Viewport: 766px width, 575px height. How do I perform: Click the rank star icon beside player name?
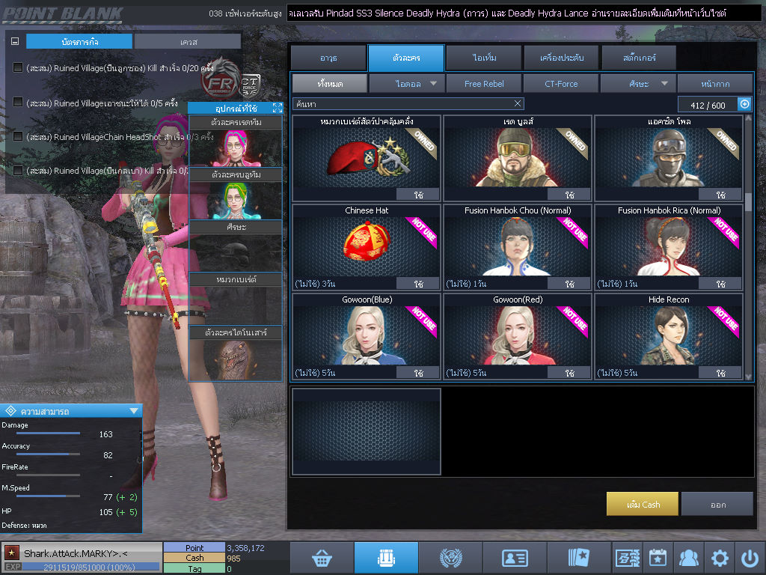click(12, 553)
